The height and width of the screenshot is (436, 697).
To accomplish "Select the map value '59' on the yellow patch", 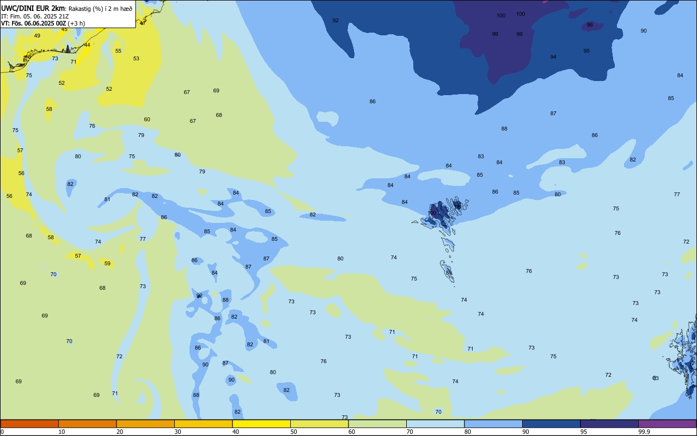I will 107,264.
